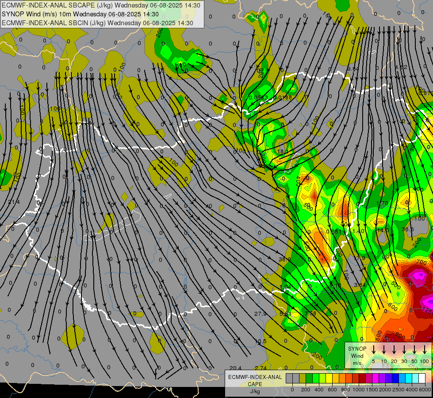This screenshot has width=433, height=398.
Task: Click the J/kg unit label
Action: (255, 391)
